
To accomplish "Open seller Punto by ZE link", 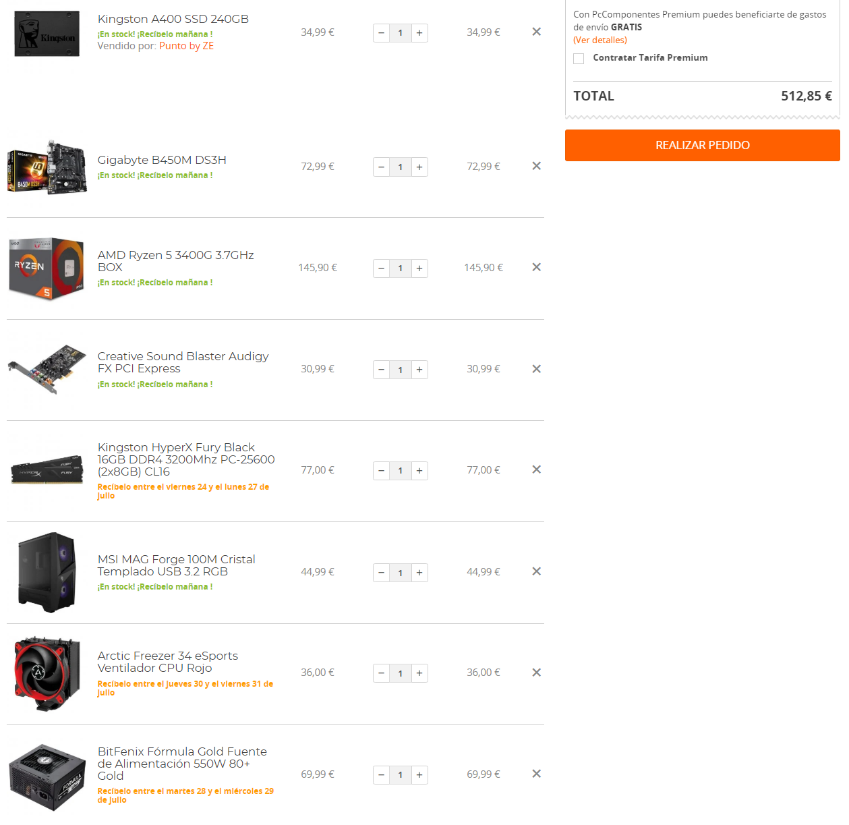I will 187,46.
